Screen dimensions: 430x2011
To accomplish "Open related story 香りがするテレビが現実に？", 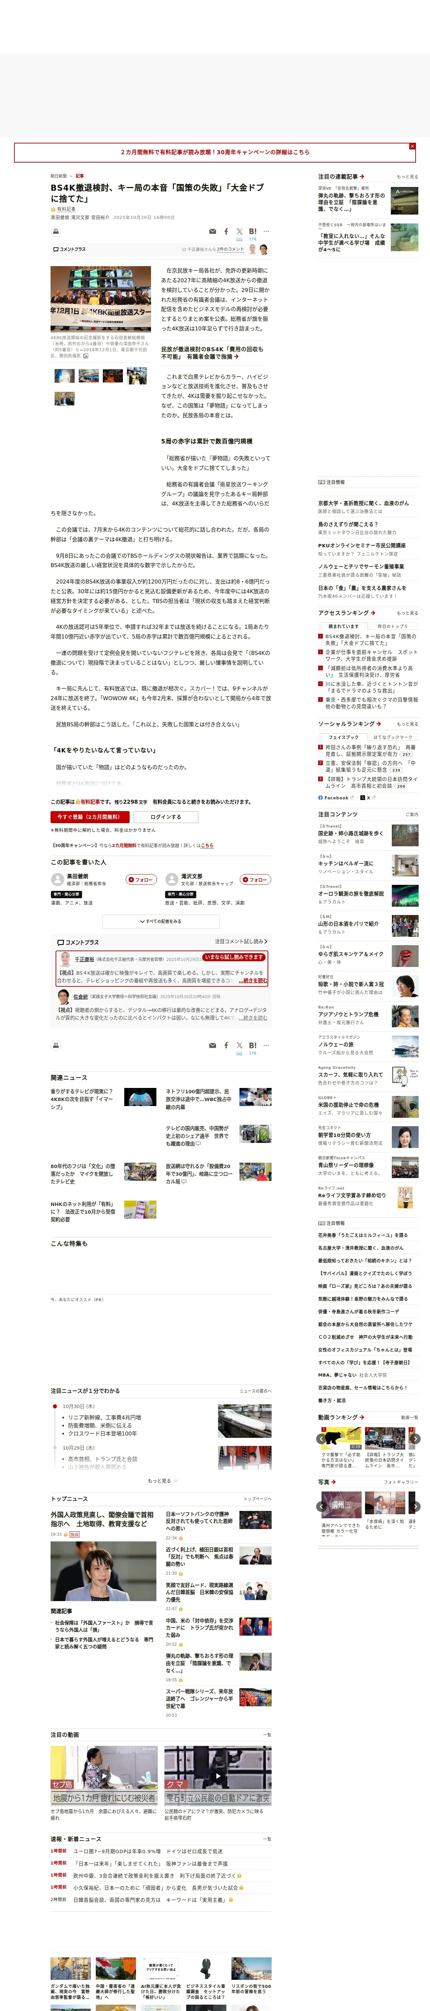I will (82, 1099).
